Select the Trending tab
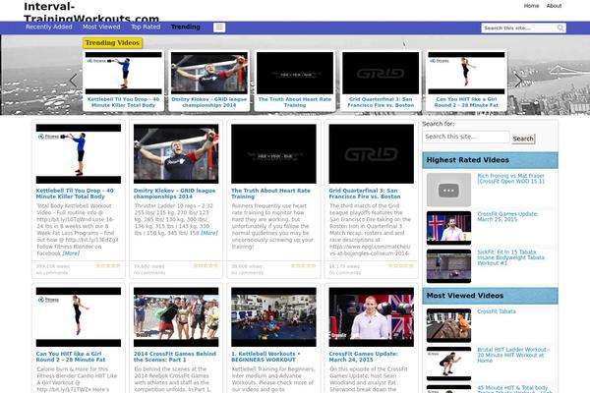This screenshot has height=393, width=590. click(x=186, y=28)
